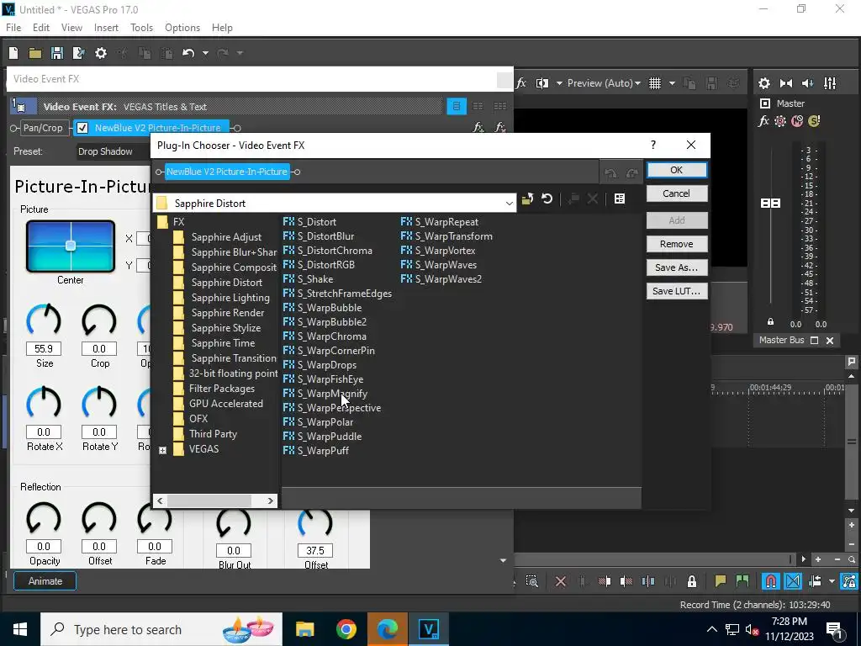
Task: Open the split screen view dropdown arrow
Action: pyautogui.click(x=559, y=83)
